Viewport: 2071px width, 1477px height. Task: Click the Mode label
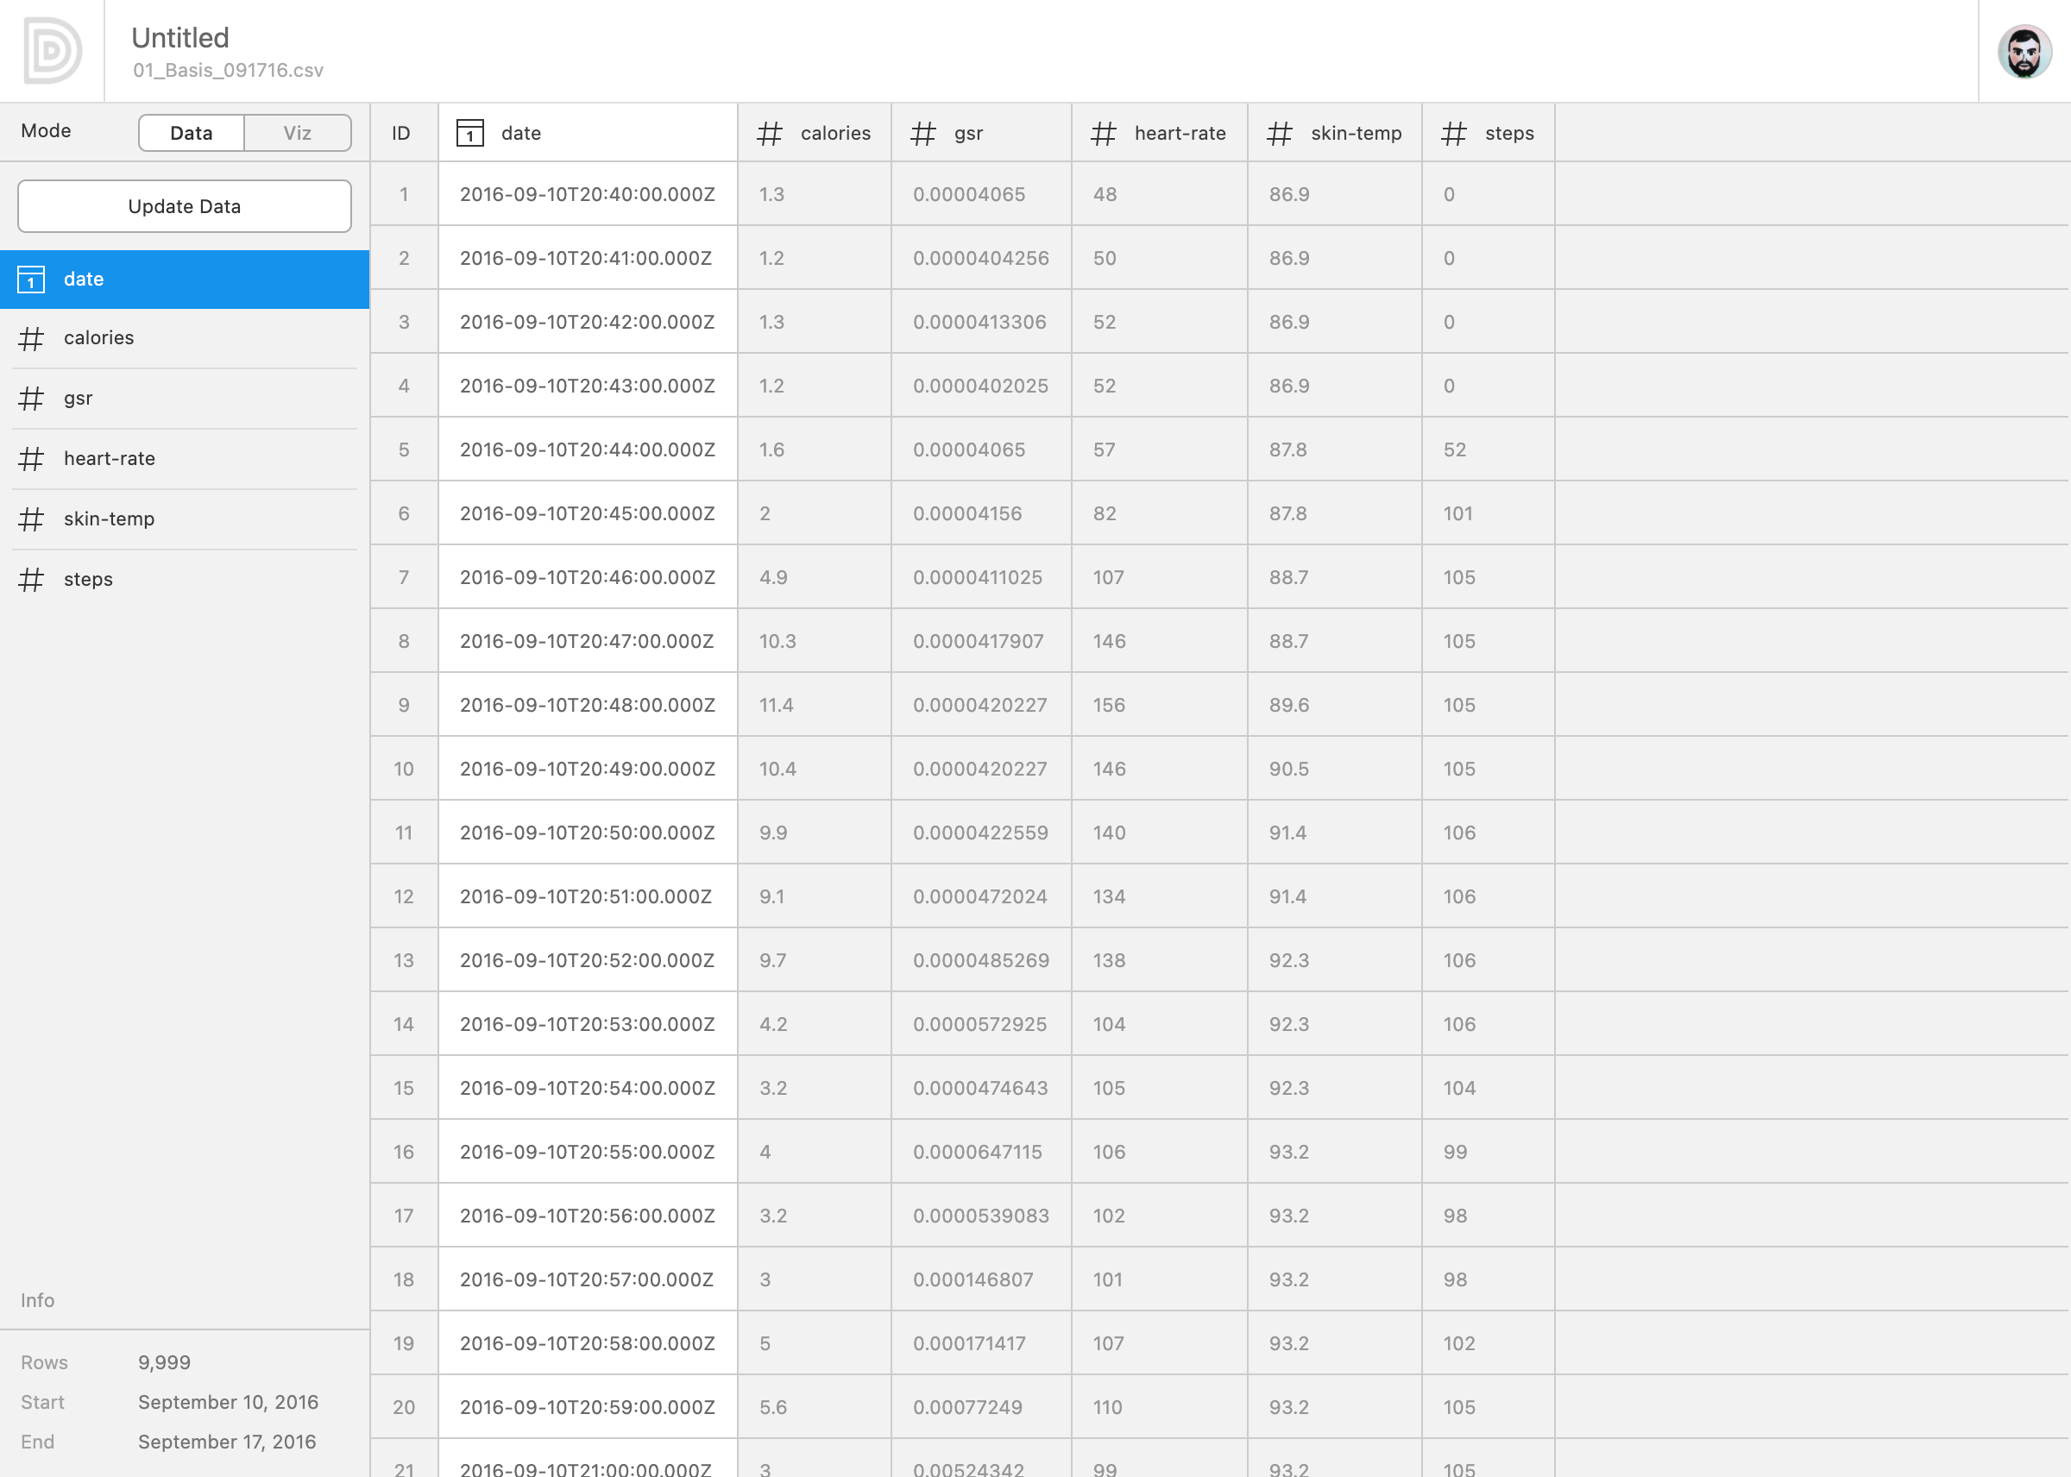click(x=46, y=130)
